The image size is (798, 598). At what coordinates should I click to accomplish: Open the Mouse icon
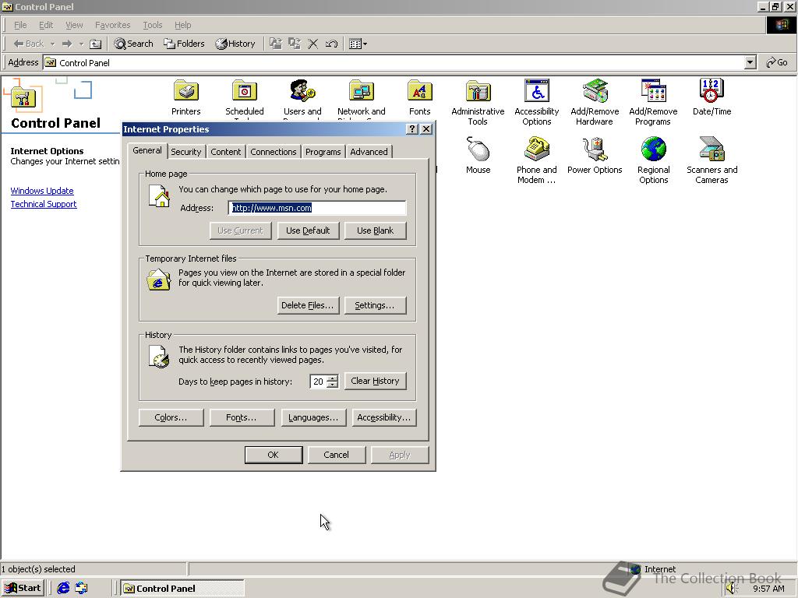(478, 156)
